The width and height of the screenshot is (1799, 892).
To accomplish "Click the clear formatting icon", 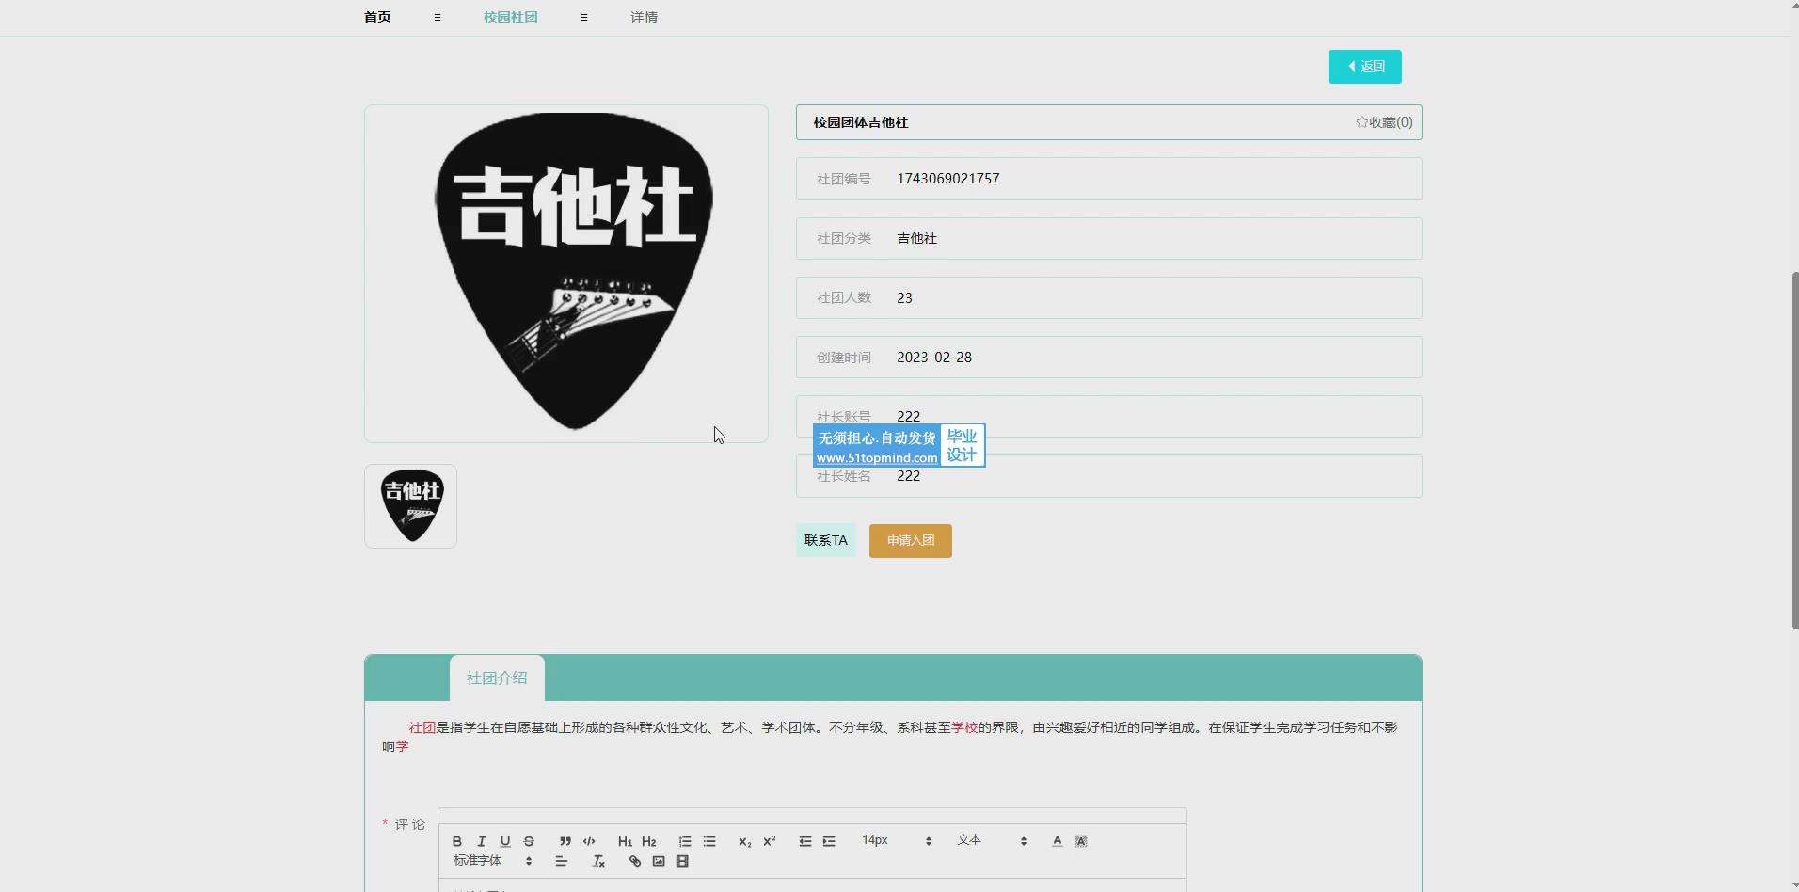I will (x=598, y=861).
